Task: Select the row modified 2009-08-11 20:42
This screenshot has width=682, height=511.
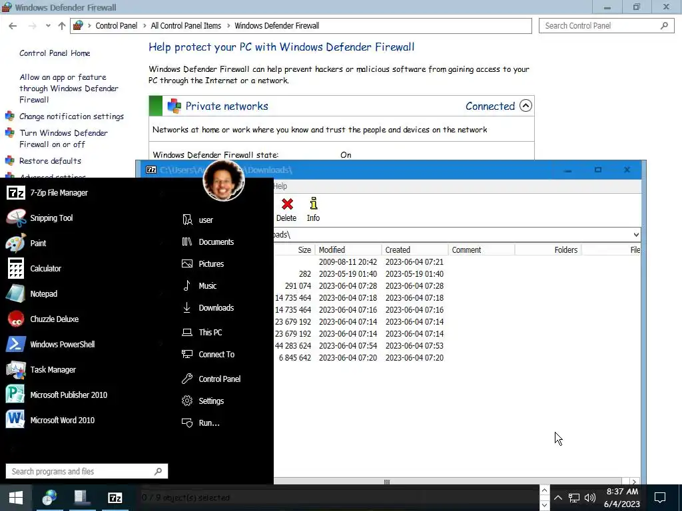Action: [x=457, y=262]
